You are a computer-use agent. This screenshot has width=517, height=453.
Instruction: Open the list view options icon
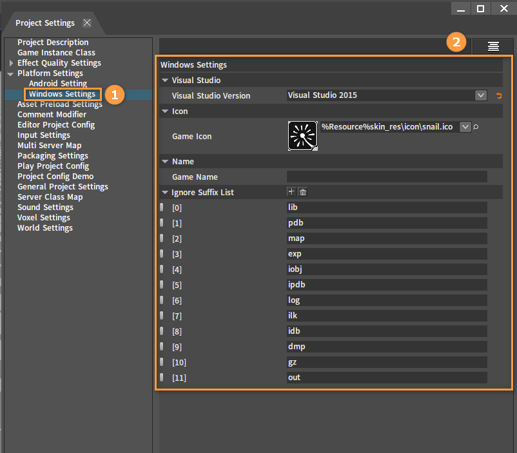coord(493,46)
